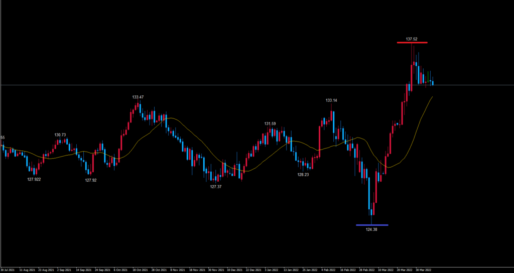Image resolution: width=514 pixels, height=273 pixels.
Task: Click the 18 Oct 2021 date label
Action: [x=141, y=269]
